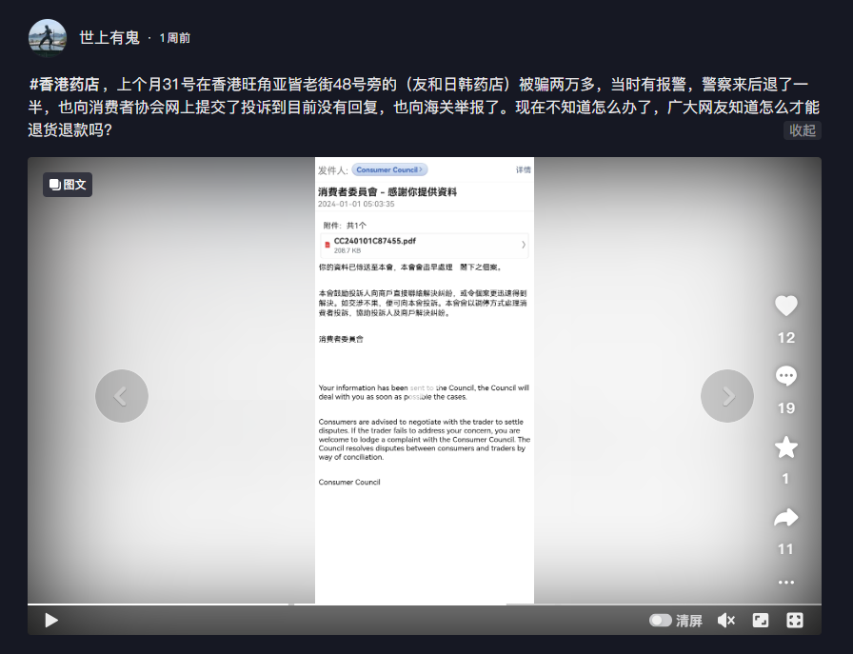
Task: Open the author 世上有鬼 profile name
Action: (x=109, y=37)
